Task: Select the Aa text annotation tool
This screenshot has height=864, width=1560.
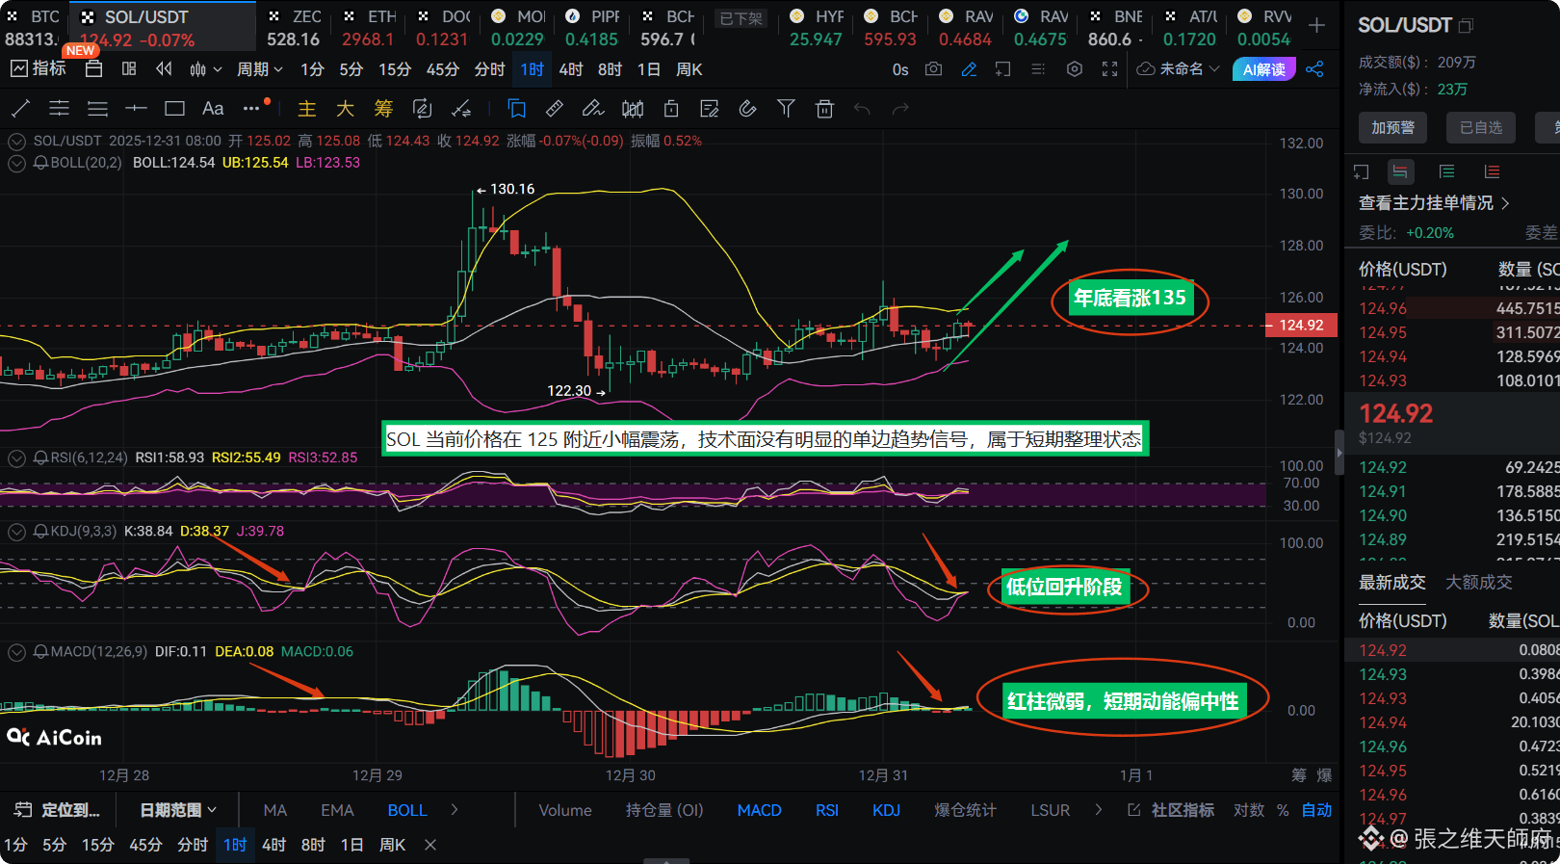Action: pyautogui.click(x=213, y=109)
